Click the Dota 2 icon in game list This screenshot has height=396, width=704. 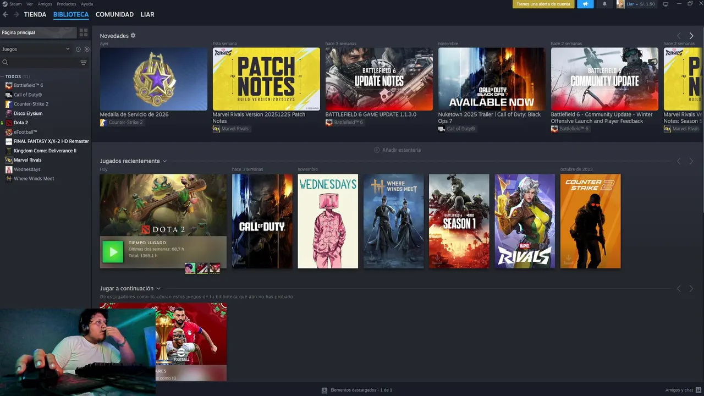click(9, 123)
